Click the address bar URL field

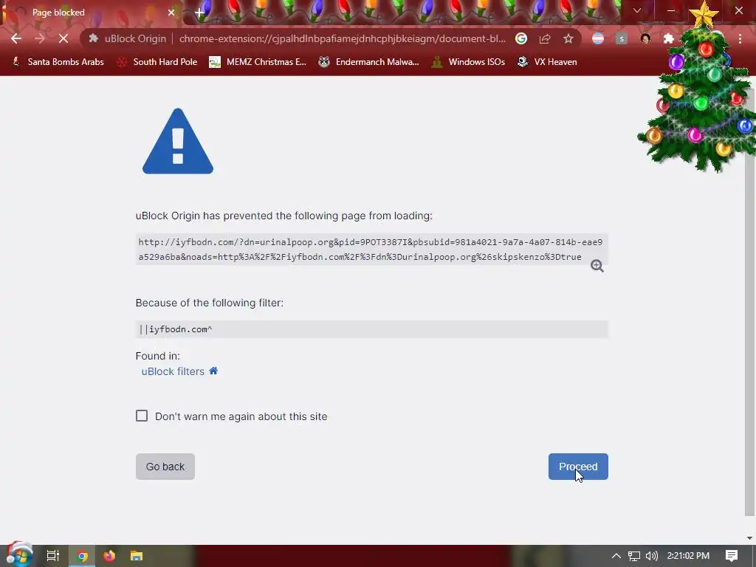click(x=343, y=38)
